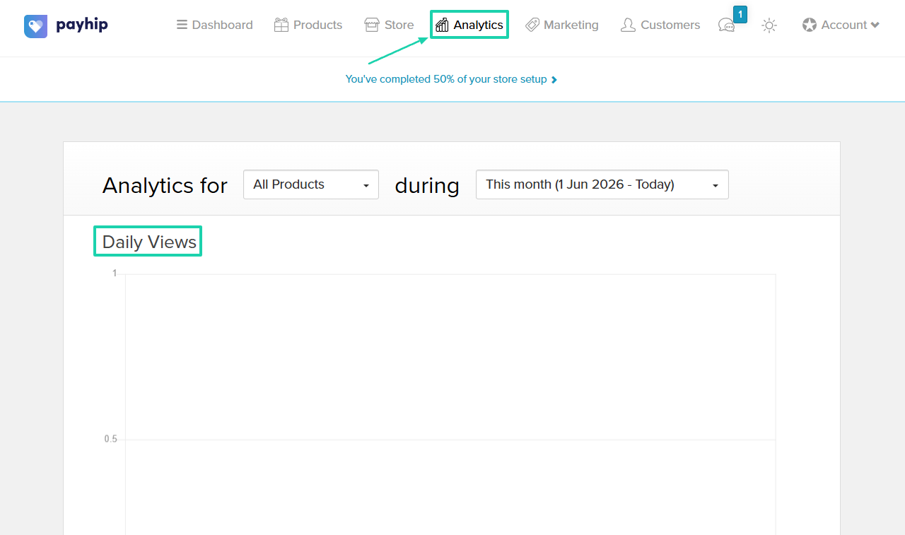This screenshot has width=905, height=535.
Task: Open the Dashboard menu item
Action: point(214,25)
